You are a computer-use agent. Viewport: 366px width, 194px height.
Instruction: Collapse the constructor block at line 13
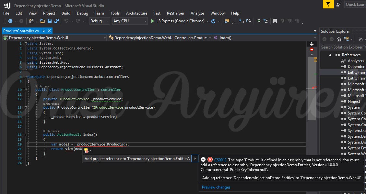click(x=26, y=108)
